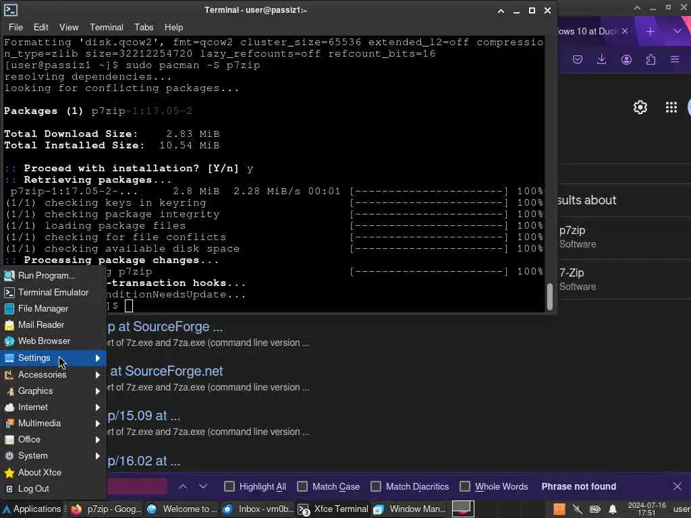Open terminal View menu

click(70, 27)
